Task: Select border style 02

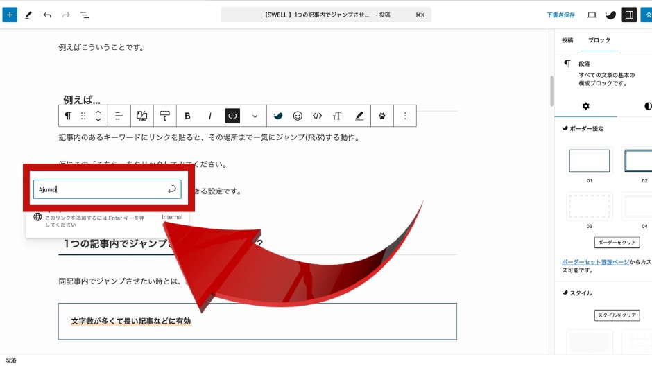Action: point(638,160)
